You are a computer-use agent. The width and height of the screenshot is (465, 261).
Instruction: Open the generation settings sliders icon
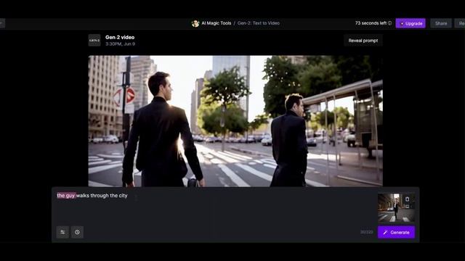point(62,232)
